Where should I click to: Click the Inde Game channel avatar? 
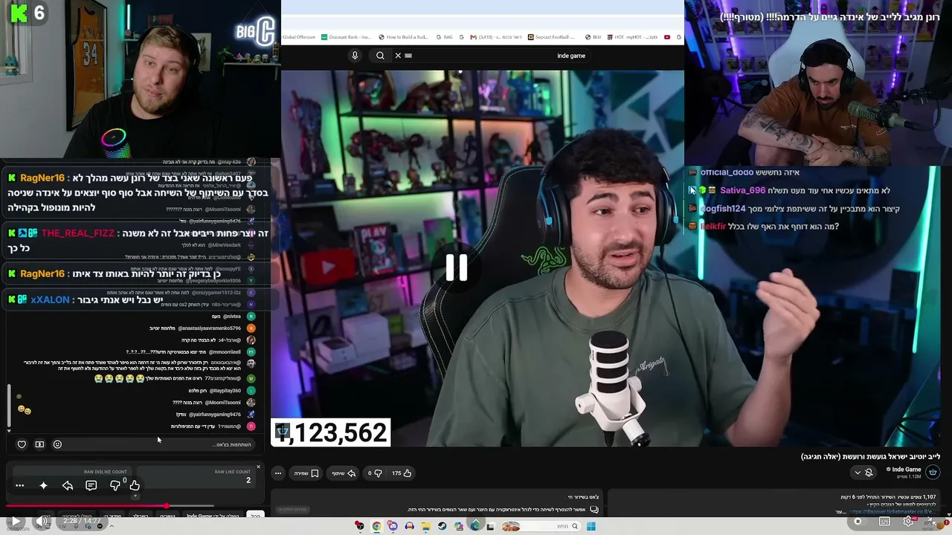click(x=933, y=472)
